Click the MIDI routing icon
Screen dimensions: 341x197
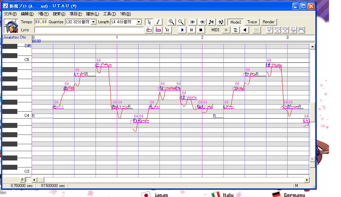pos(235,30)
